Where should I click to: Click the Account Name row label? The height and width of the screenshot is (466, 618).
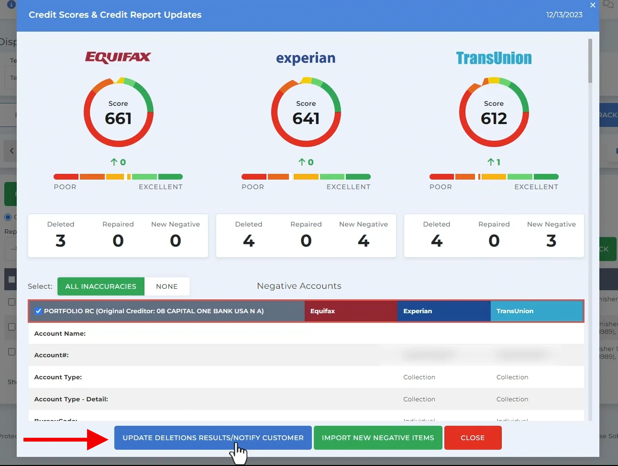click(60, 333)
